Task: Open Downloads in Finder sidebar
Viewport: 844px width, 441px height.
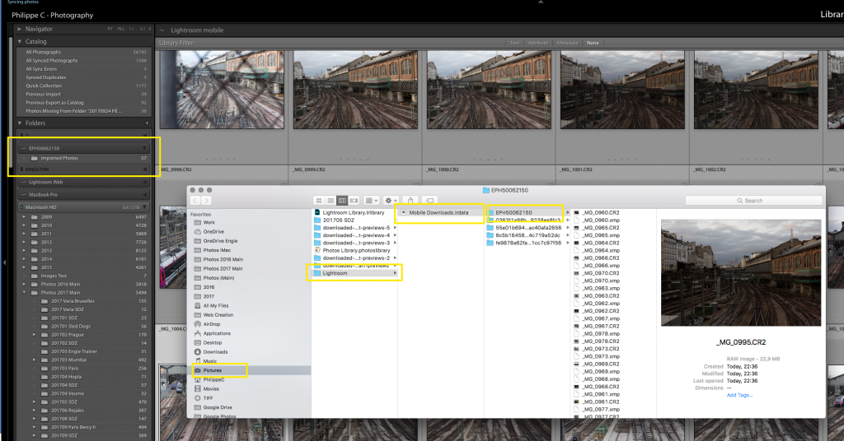Action: [215, 352]
